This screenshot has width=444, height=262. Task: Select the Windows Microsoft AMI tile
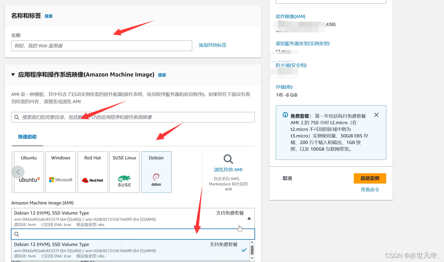pyautogui.click(x=61, y=172)
